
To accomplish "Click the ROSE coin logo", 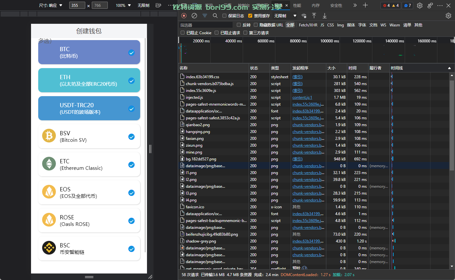I will [x=49, y=220].
